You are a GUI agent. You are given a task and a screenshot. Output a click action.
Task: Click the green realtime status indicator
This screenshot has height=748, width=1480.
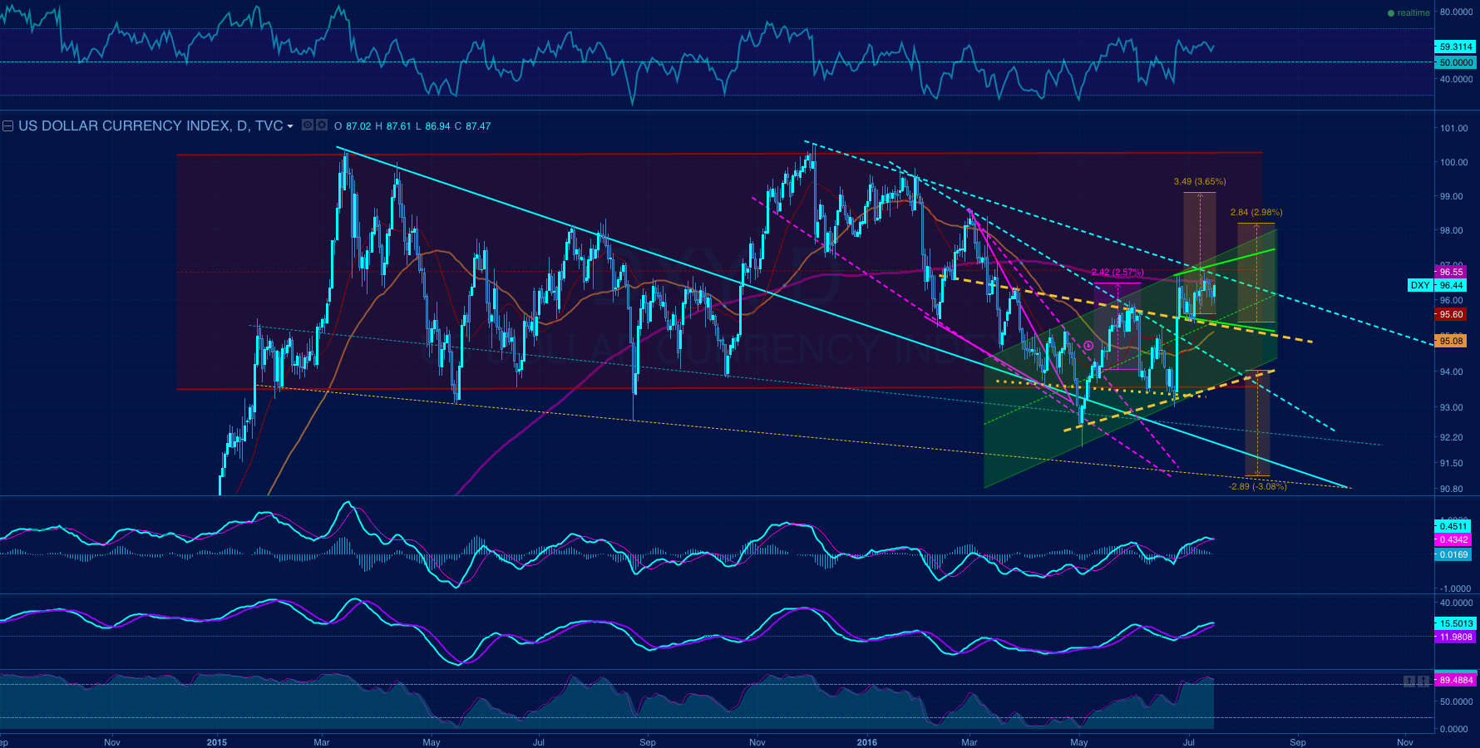coord(1408,12)
